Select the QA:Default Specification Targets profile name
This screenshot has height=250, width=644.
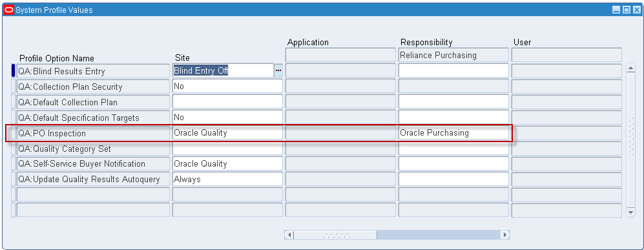[93, 118]
